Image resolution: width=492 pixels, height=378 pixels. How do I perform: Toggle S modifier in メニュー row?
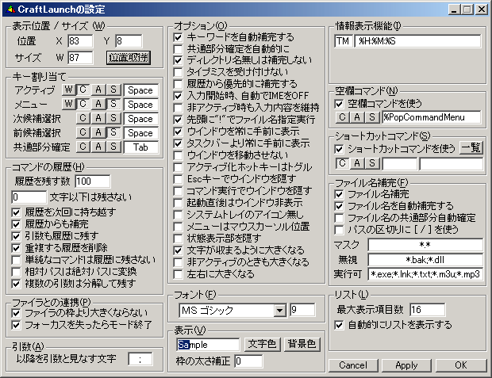pos(113,104)
